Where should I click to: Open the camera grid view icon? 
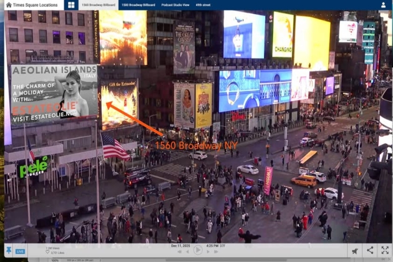point(71,5)
